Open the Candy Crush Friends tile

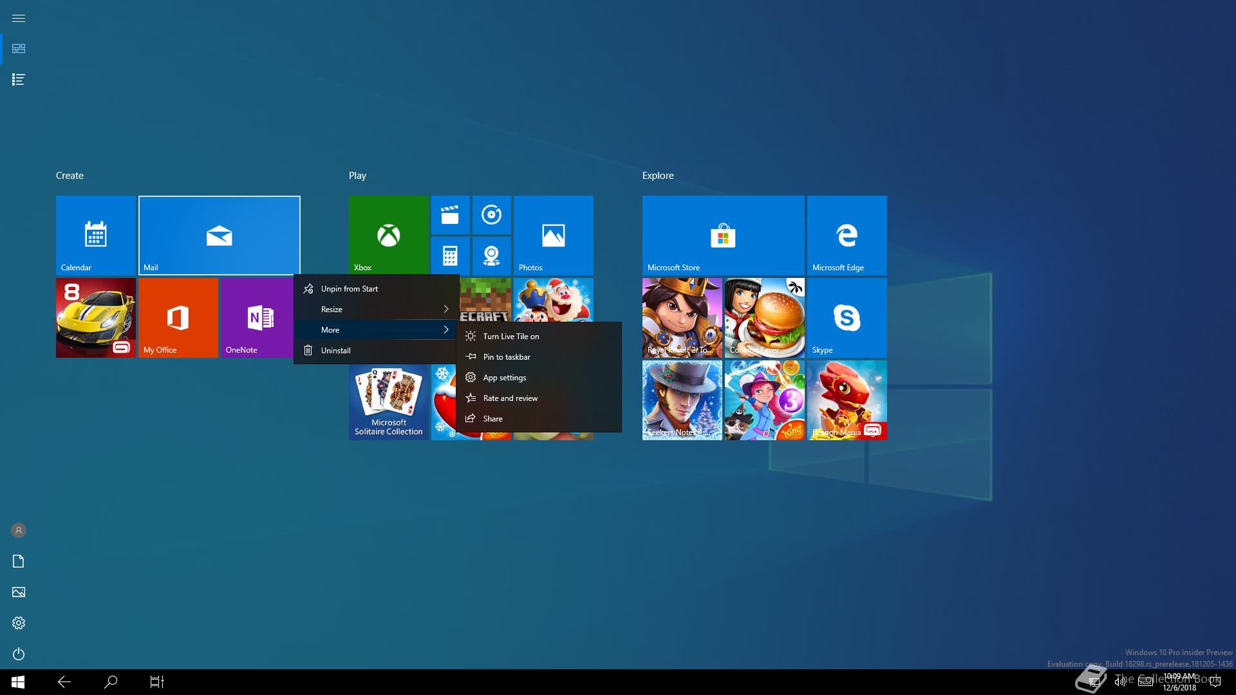(553, 300)
